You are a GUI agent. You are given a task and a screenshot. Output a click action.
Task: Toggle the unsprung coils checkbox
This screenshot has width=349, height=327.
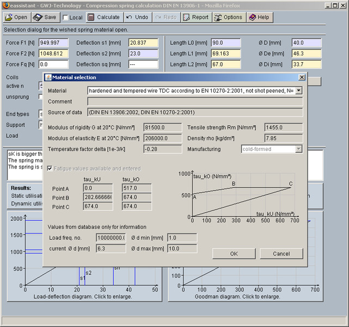[41, 96]
